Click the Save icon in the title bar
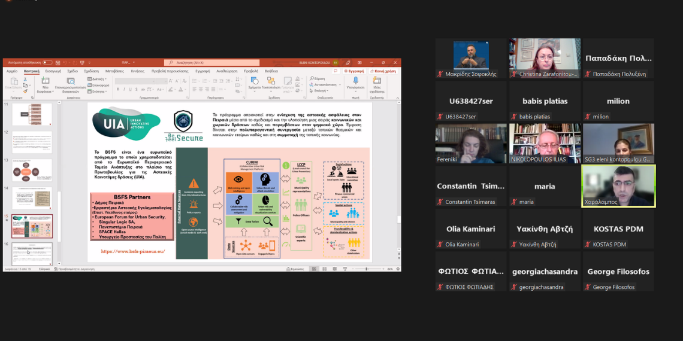683x341 pixels. pos(58,63)
